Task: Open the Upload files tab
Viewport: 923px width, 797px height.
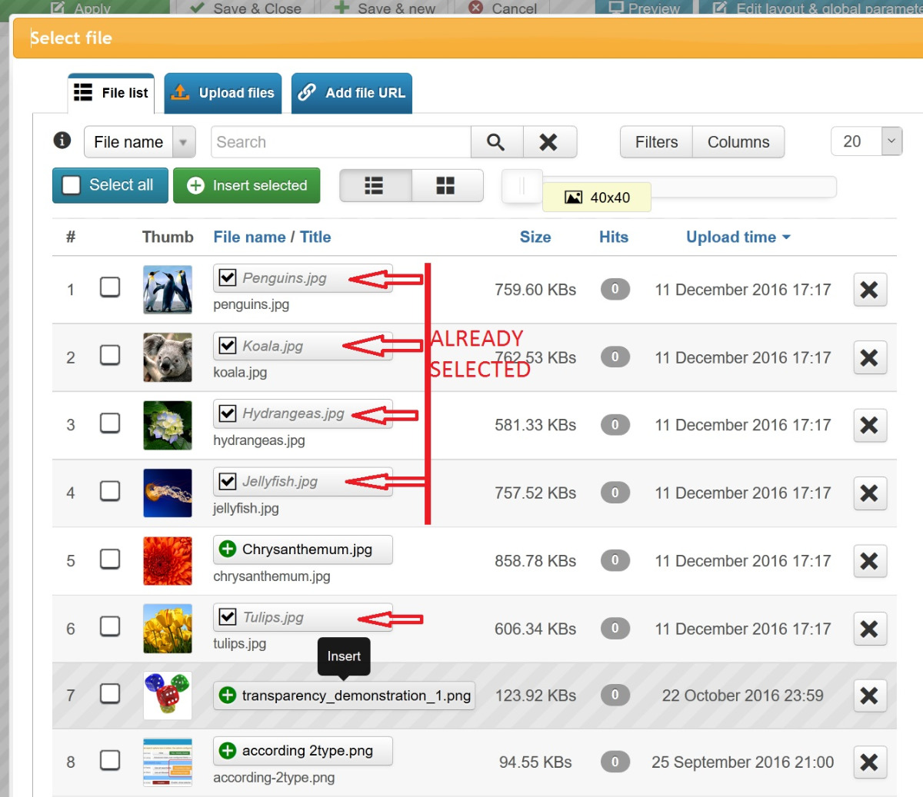Action: pyautogui.click(x=223, y=93)
